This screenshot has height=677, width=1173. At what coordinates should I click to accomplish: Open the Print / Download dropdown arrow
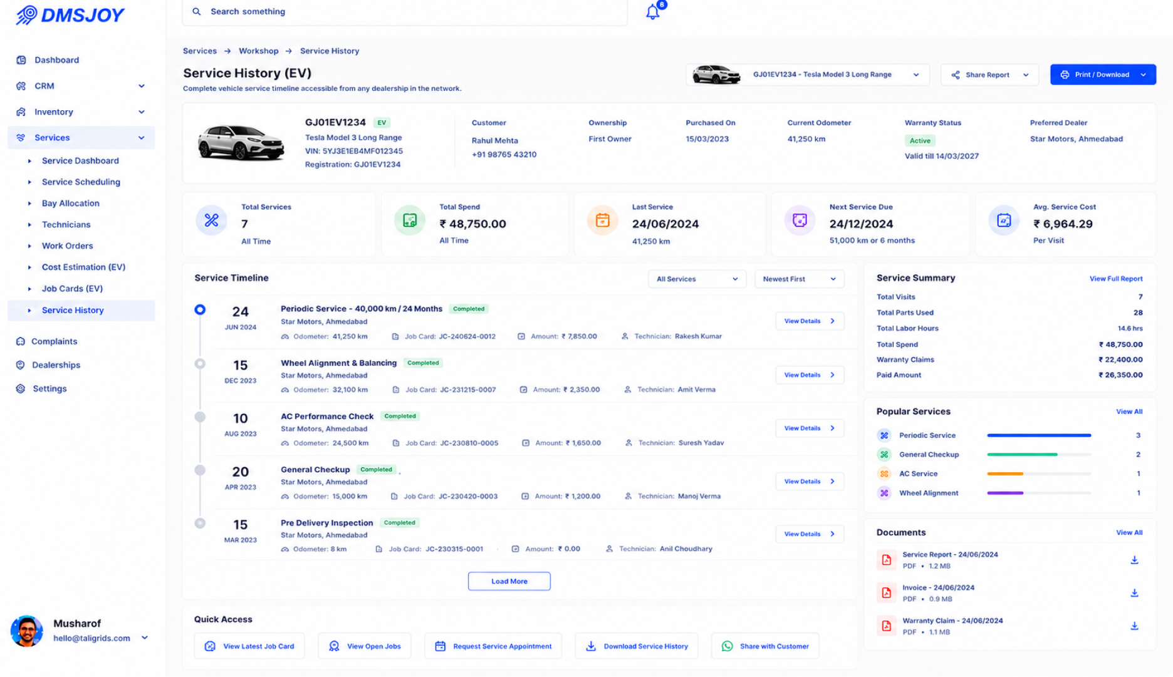[1144, 75]
